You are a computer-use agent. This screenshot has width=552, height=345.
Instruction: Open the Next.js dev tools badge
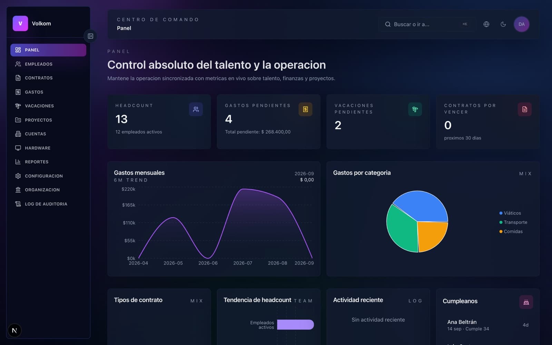point(14,331)
